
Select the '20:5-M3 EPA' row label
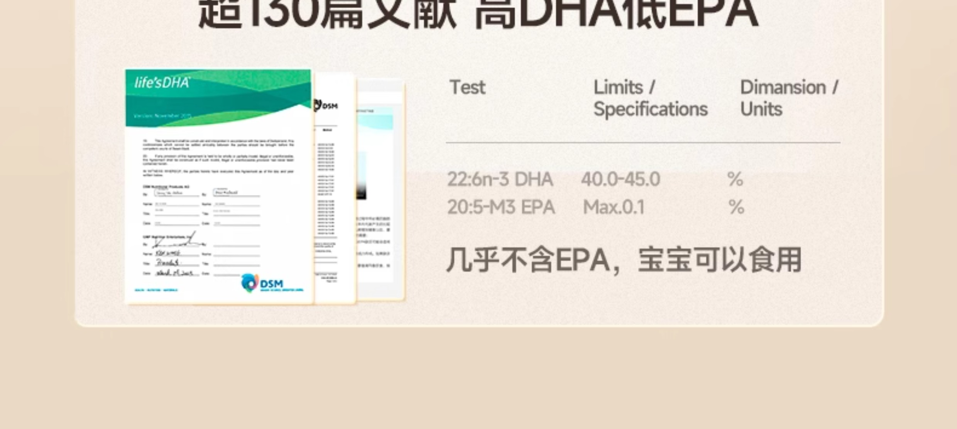point(500,207)
